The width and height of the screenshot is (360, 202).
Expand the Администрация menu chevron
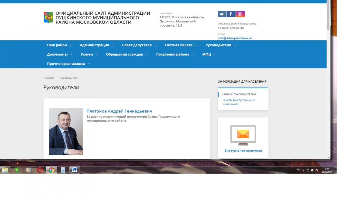point(113,45)
